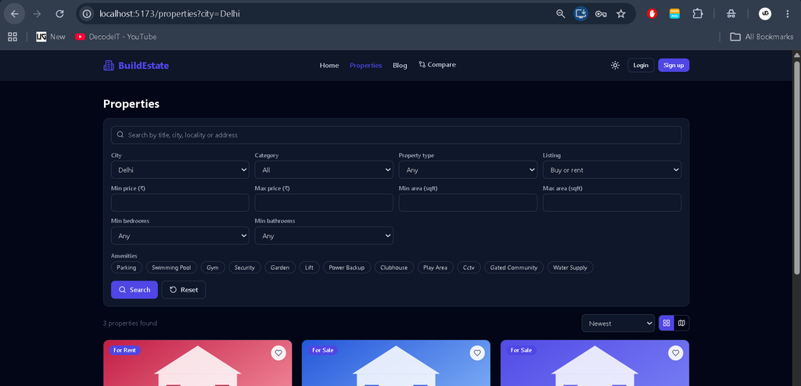Toggle Lift amenity chip
This screenshot has width=801, height=386.
tap(309, 267)
